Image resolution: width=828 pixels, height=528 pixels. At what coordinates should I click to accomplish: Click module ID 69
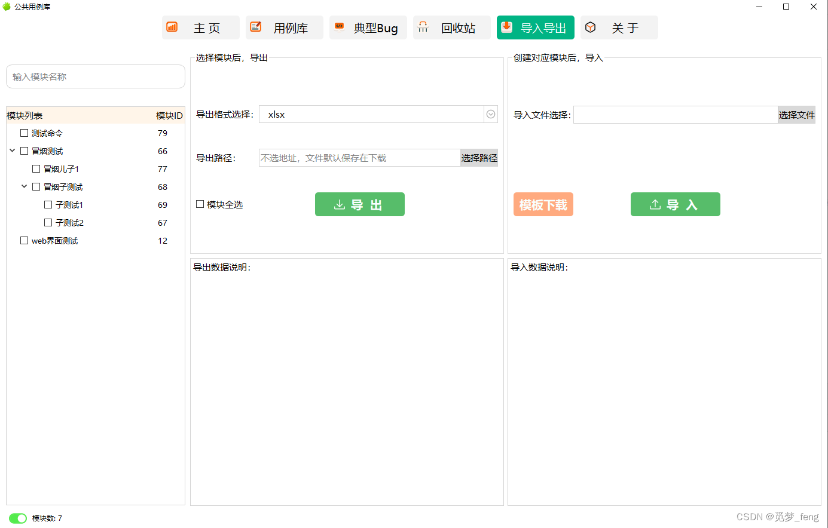(163, 205)
